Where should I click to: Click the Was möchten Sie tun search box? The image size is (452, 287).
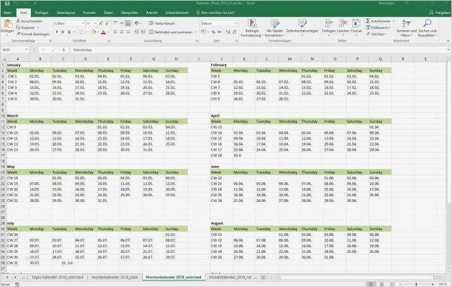tap(216, 13)
